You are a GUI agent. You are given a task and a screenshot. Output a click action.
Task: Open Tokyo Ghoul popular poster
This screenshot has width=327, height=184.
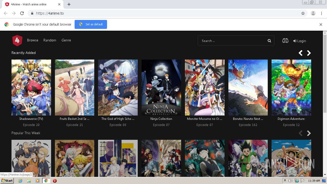coord(205,158)
